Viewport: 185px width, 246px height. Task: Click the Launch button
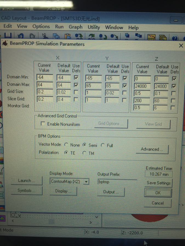(27, 181)
